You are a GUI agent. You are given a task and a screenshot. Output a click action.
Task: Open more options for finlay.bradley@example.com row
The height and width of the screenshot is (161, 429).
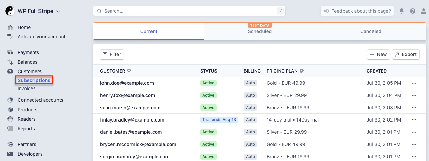(x=414, y=120)
